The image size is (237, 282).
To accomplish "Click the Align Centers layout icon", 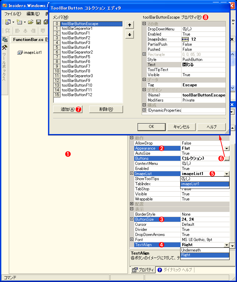I will click(25, 31).
